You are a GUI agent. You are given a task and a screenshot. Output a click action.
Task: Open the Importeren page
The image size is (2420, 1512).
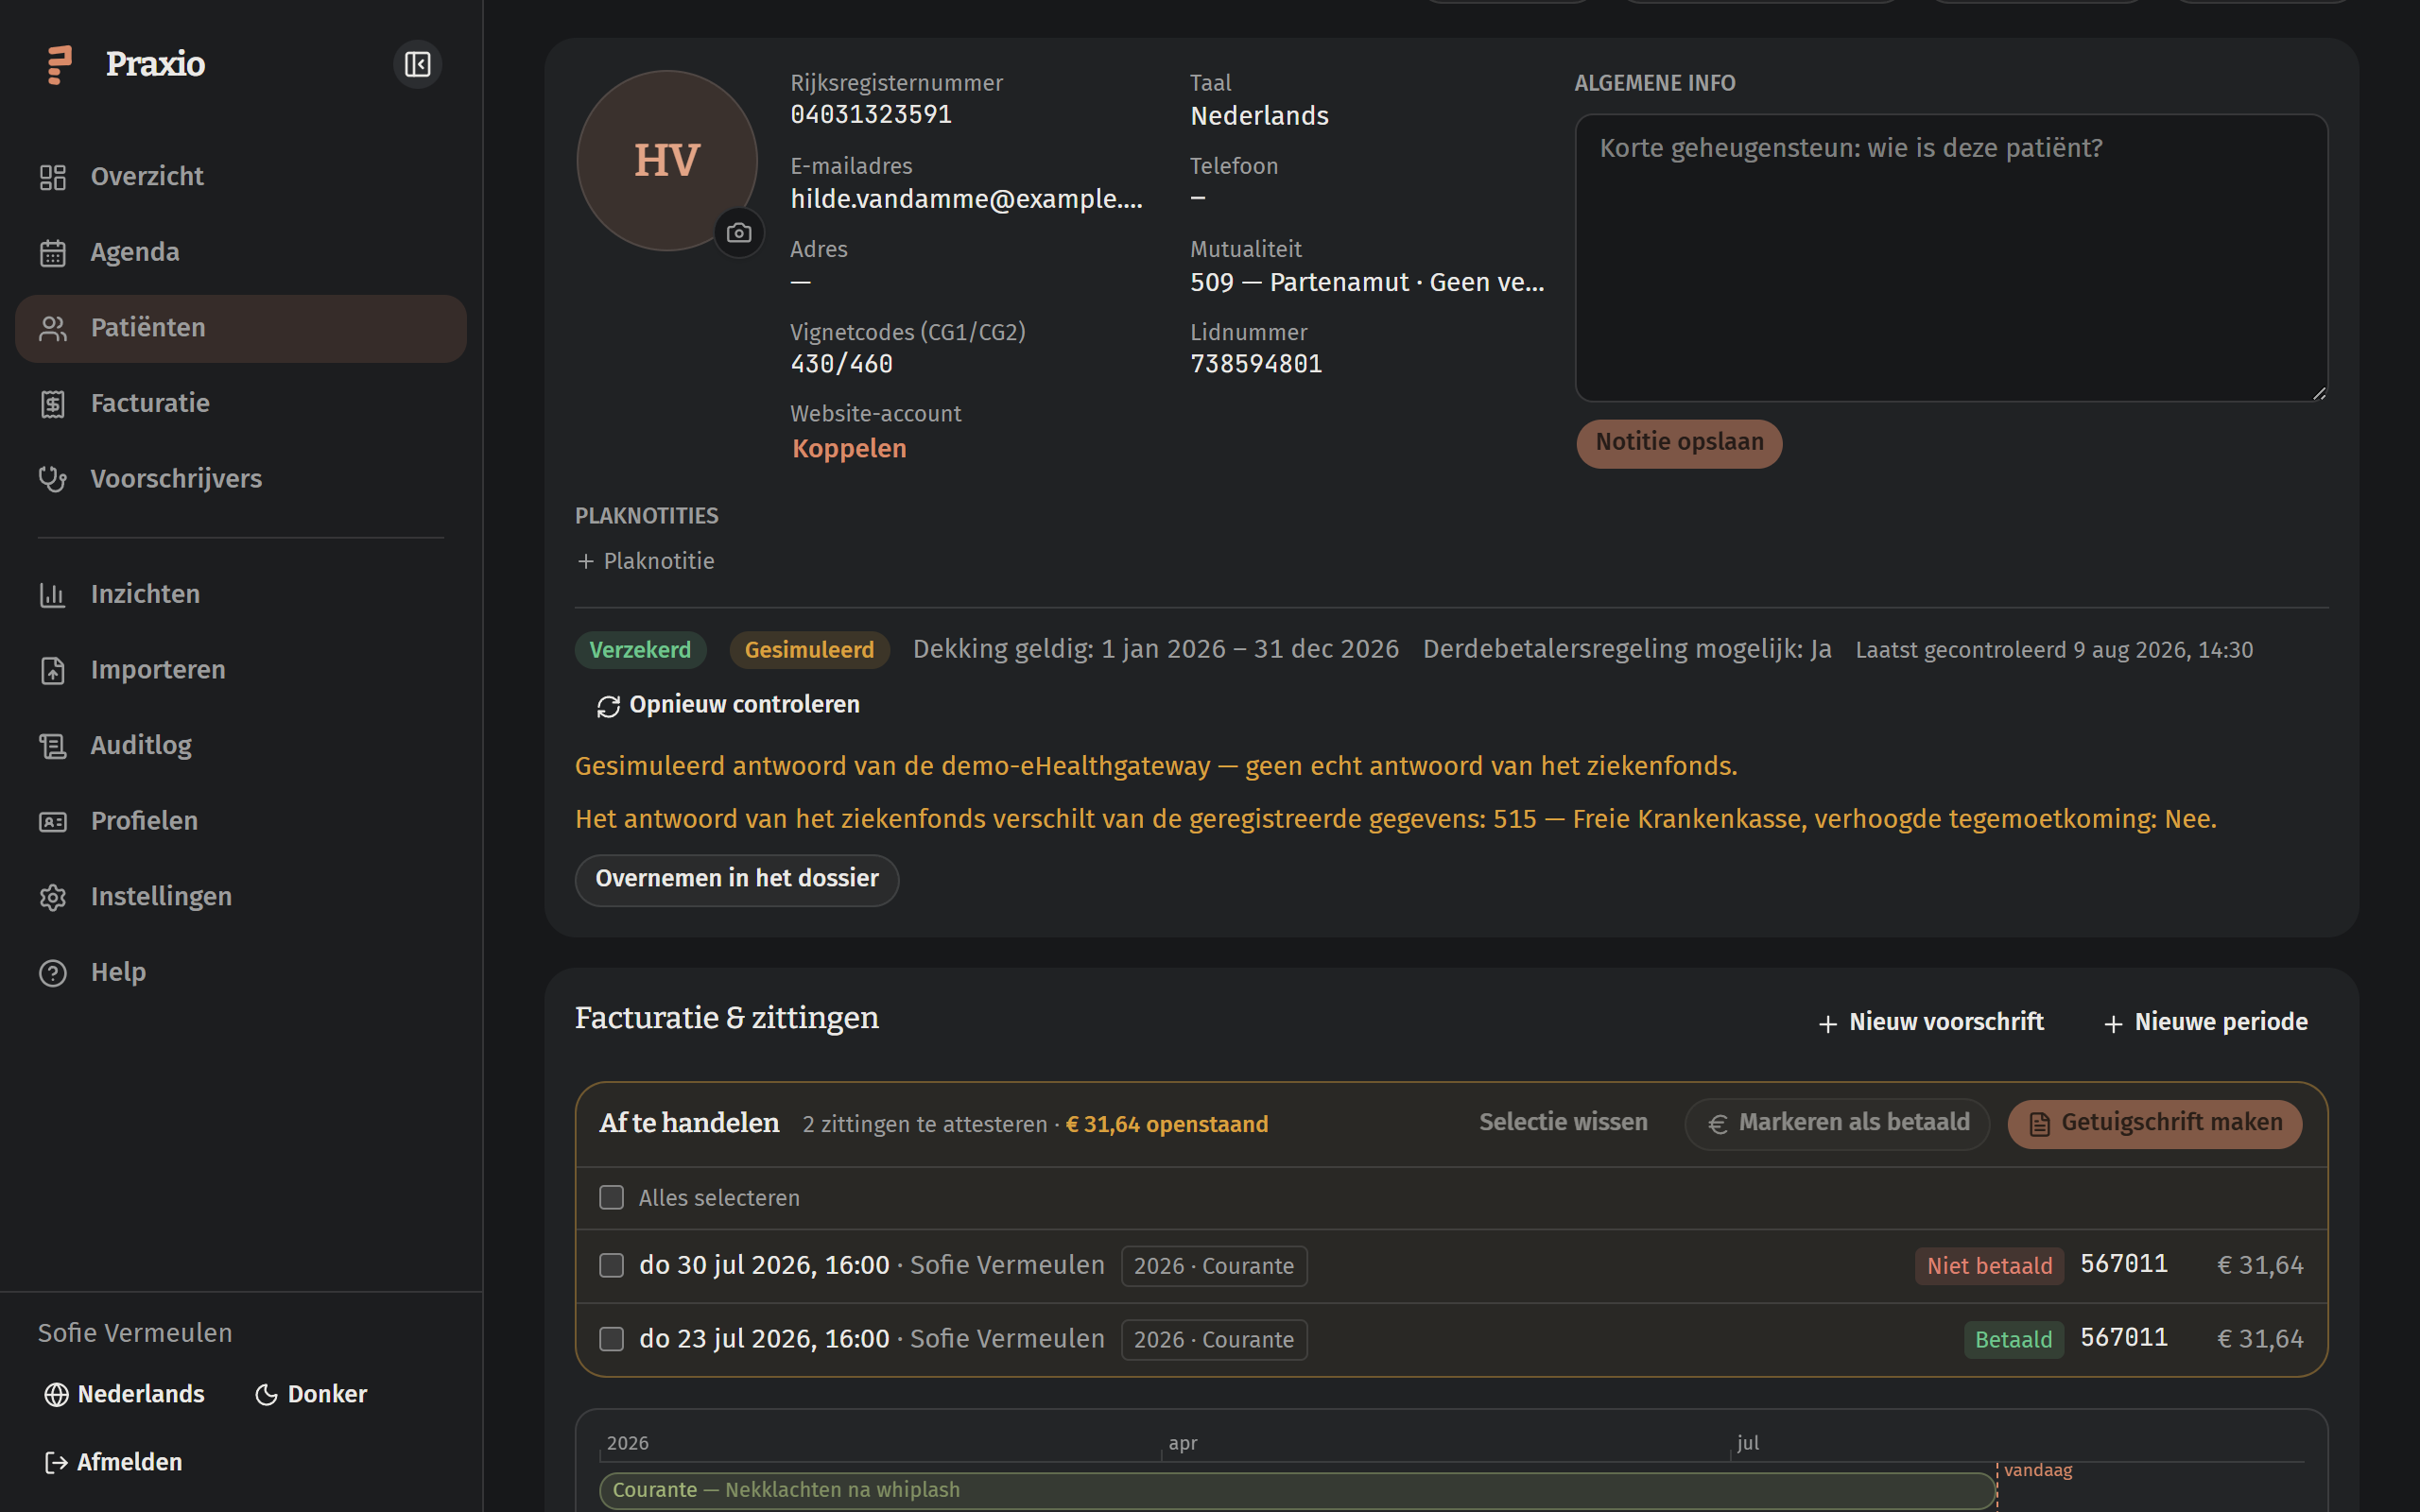point(241,670)
